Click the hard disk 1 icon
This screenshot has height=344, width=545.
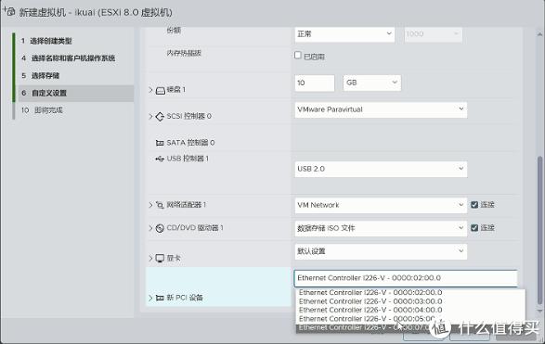(161, 91)
